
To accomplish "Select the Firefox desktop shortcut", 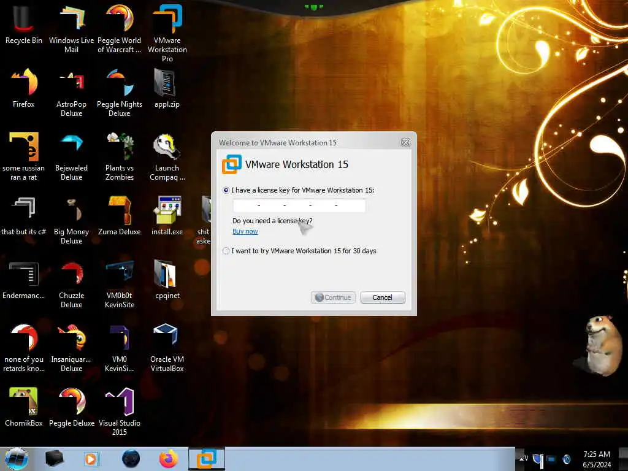I will point(24,88).
